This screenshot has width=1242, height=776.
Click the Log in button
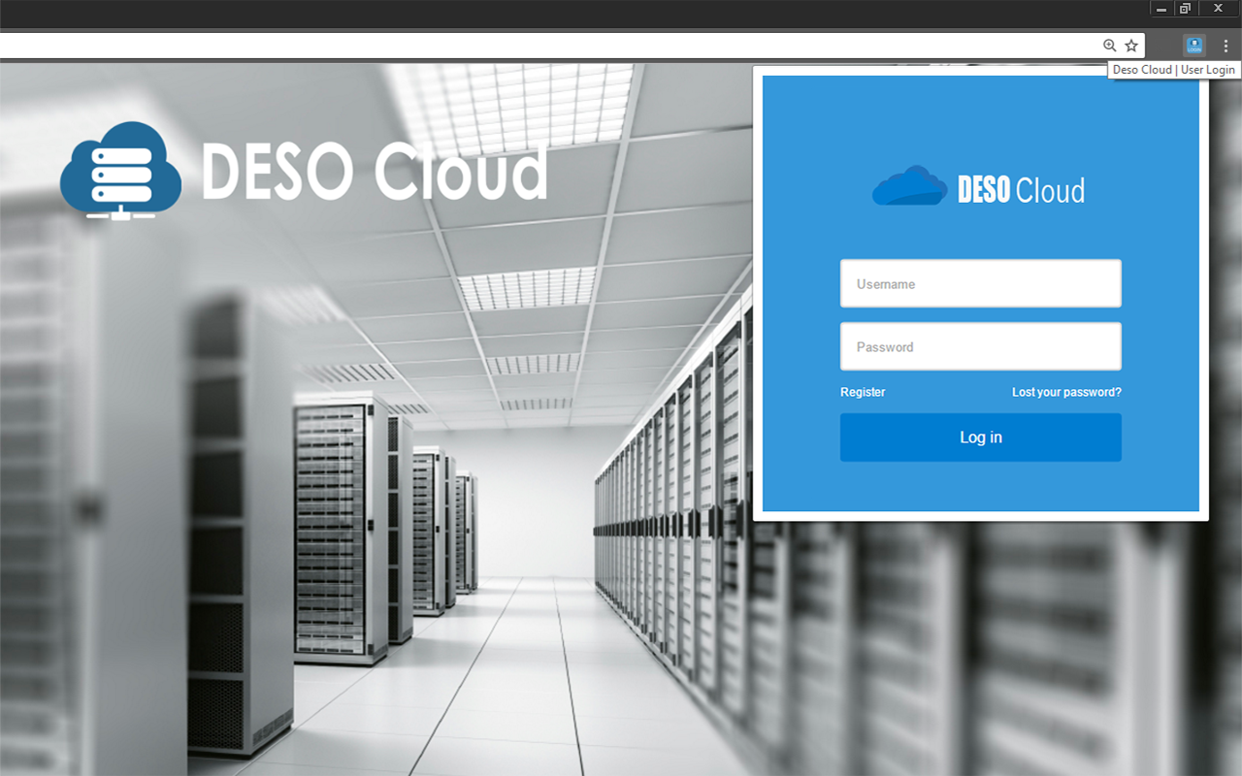[x=980, y=437]
